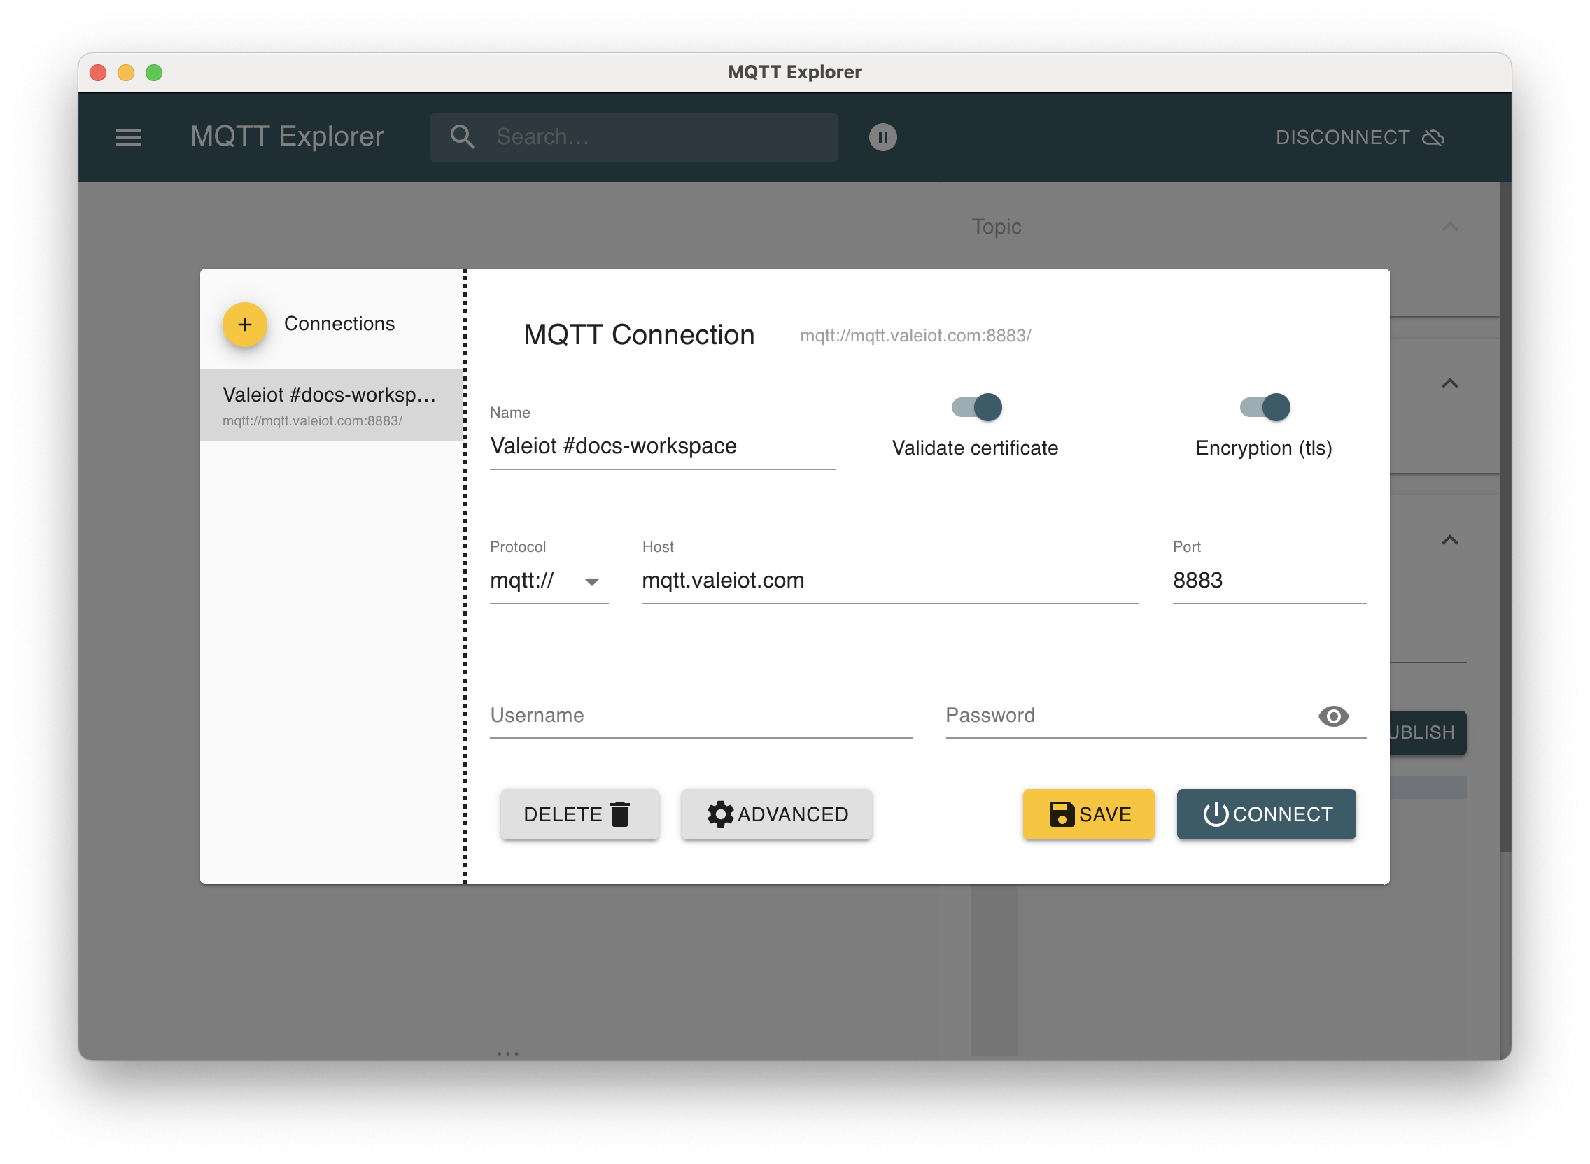Viewport: 1590px width, 1164px height.
Task: Click the gear icon on ADVANCED button
Action: tap(719, 814)
